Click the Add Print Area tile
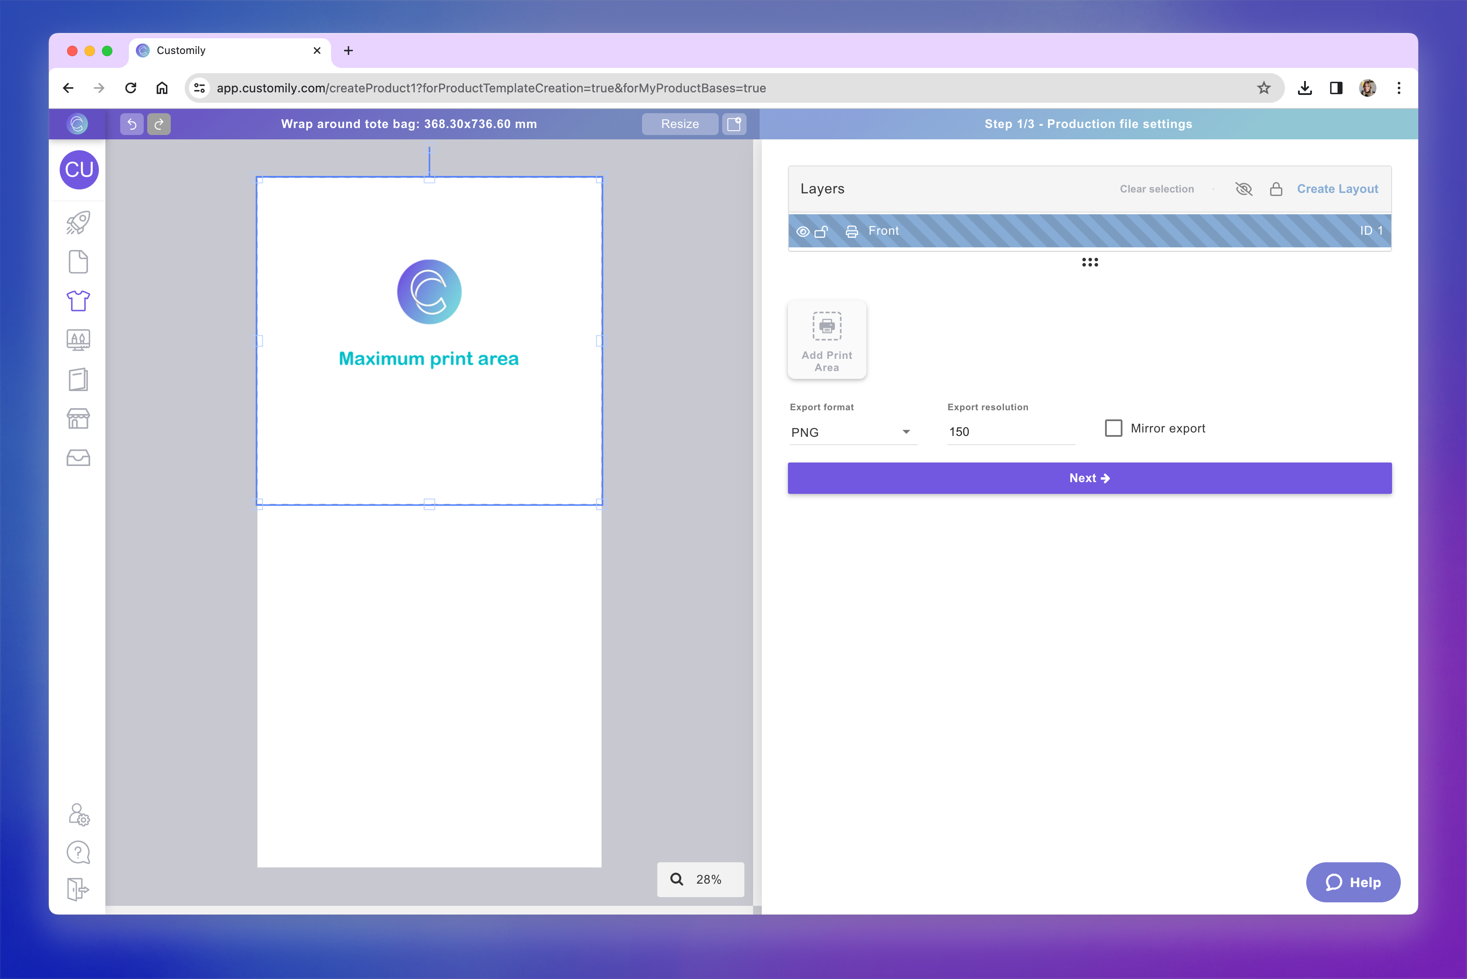Screen dimensions: 1467x979 point(827,340)
